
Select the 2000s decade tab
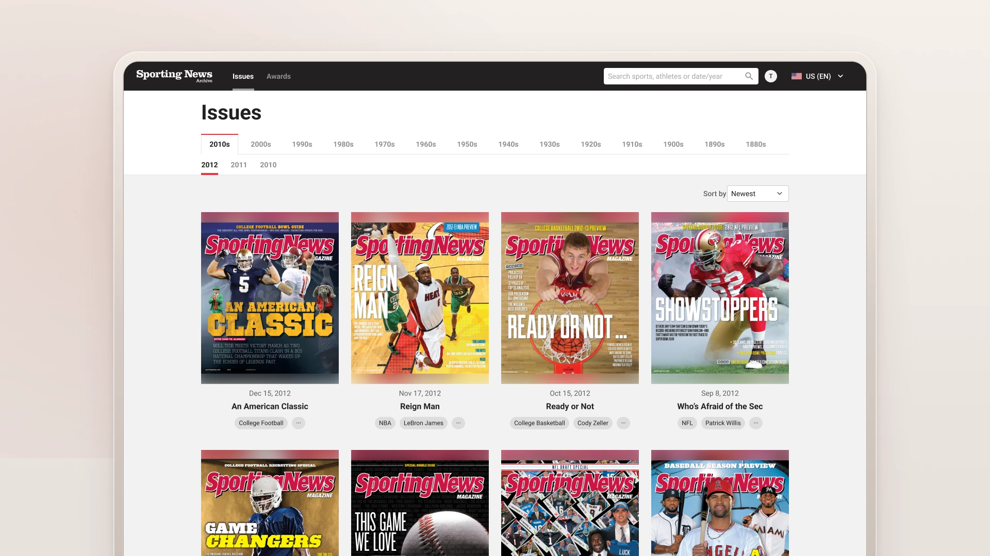pos(261,144)
